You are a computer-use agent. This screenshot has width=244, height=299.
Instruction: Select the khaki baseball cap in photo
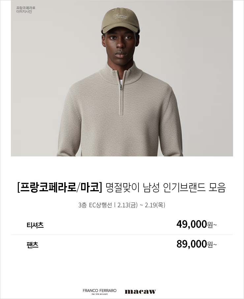[120, 20]
